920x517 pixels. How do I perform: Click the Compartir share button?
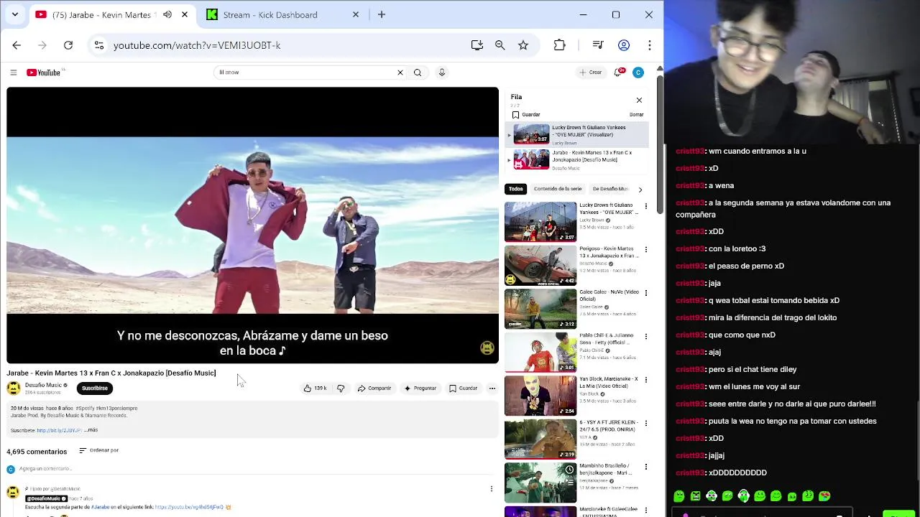click(374, 388)
